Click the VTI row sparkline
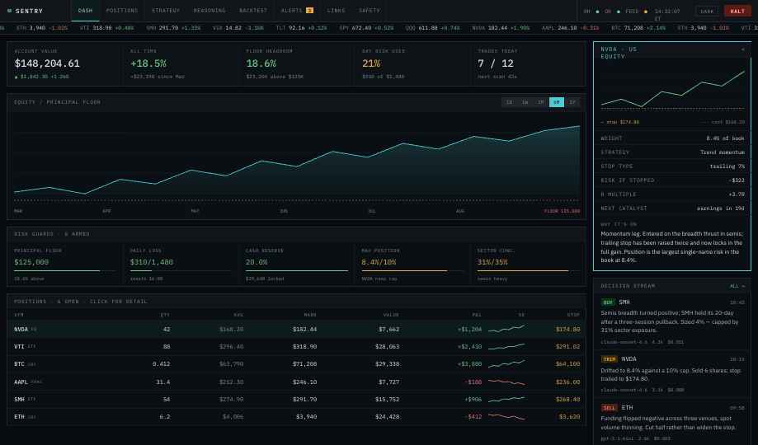The image size is (758, 445). click(506, 346)
